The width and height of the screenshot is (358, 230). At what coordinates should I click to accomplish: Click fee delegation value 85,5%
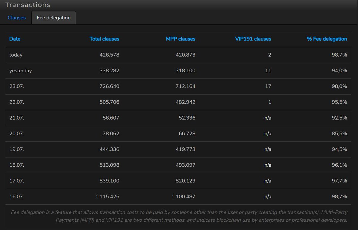pyautogui.click(x=339, y=134)
